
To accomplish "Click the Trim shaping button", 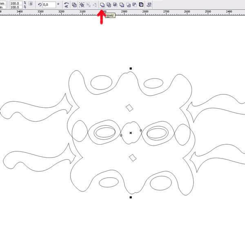I will tap(109, 5).
